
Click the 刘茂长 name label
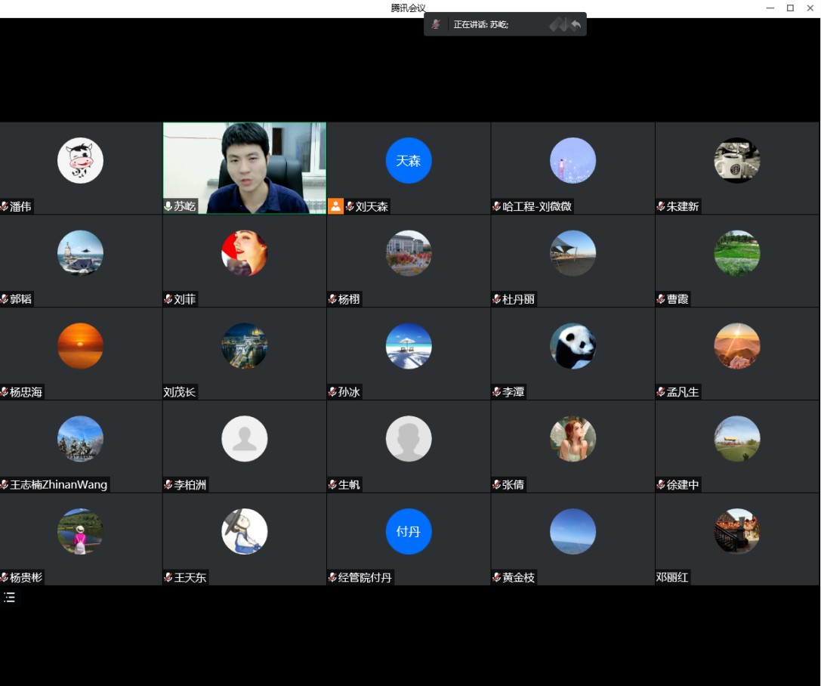click(180, 392)
